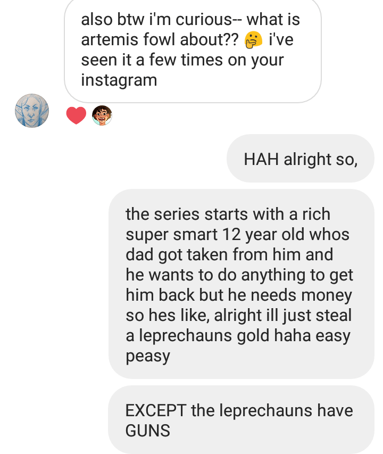
Task: Click the word 'GUNS' in last message
Action: (148, 431)
